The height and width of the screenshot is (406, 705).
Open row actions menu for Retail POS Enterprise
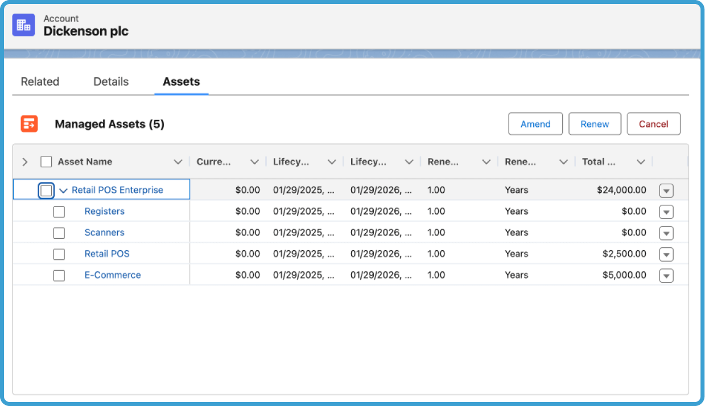(x=666, y=190)
